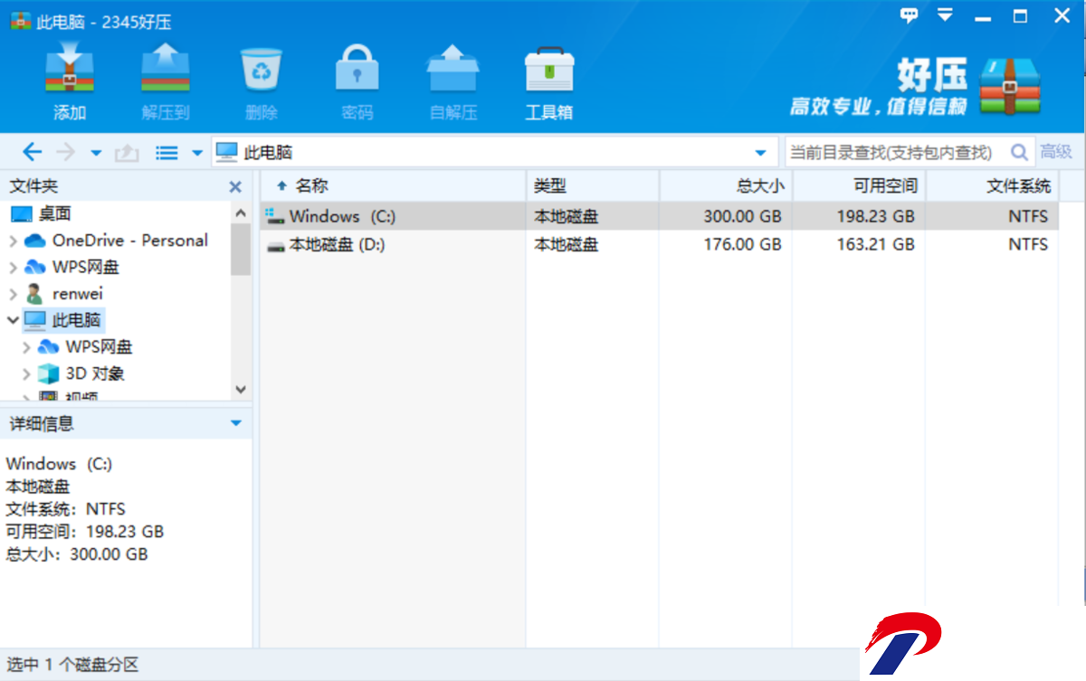Expand the OneDrive - Personal node
The height and width of the screenshot is (681, 1086).
coord(13,241)
